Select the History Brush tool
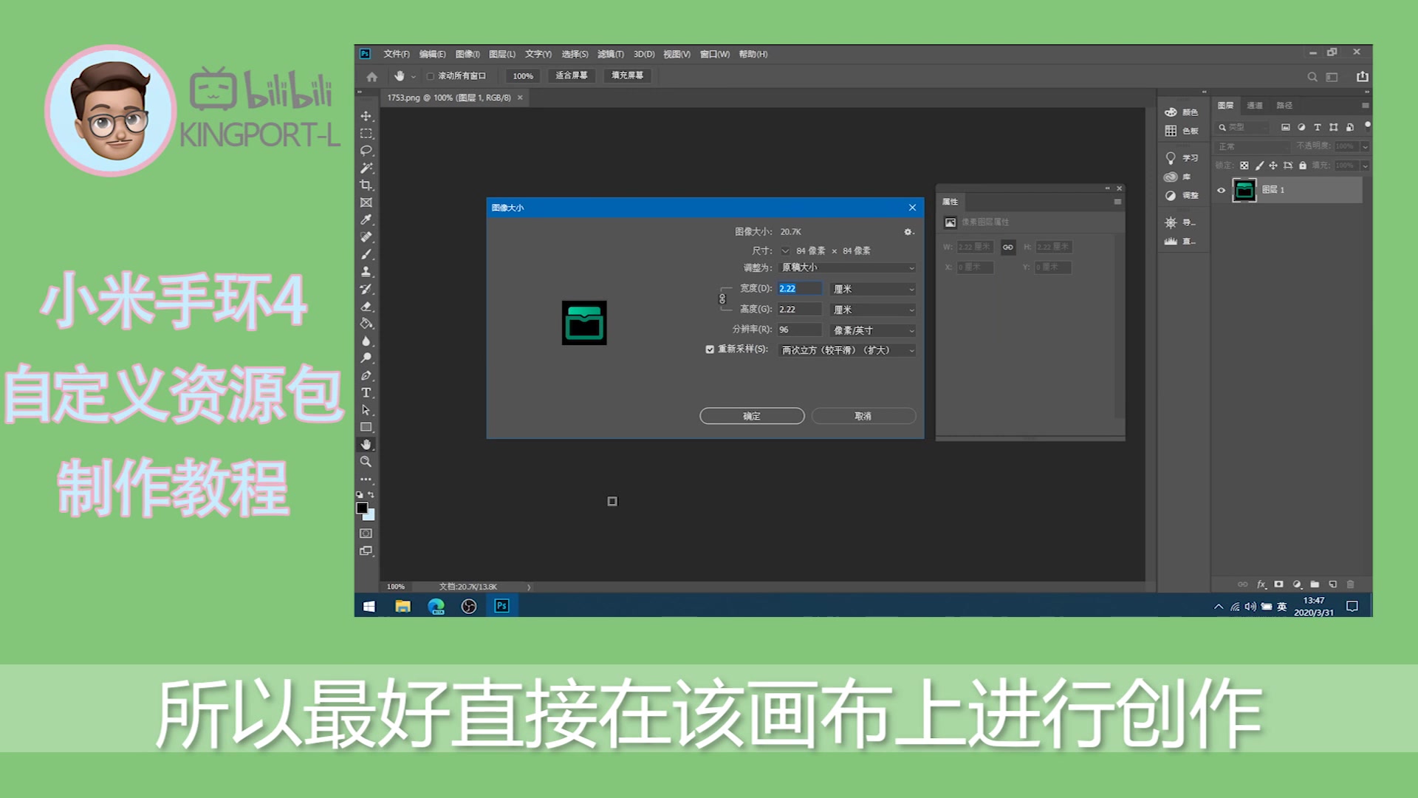Image resolution: width=1418 pixels, height=798 pixels. [366, 289]
